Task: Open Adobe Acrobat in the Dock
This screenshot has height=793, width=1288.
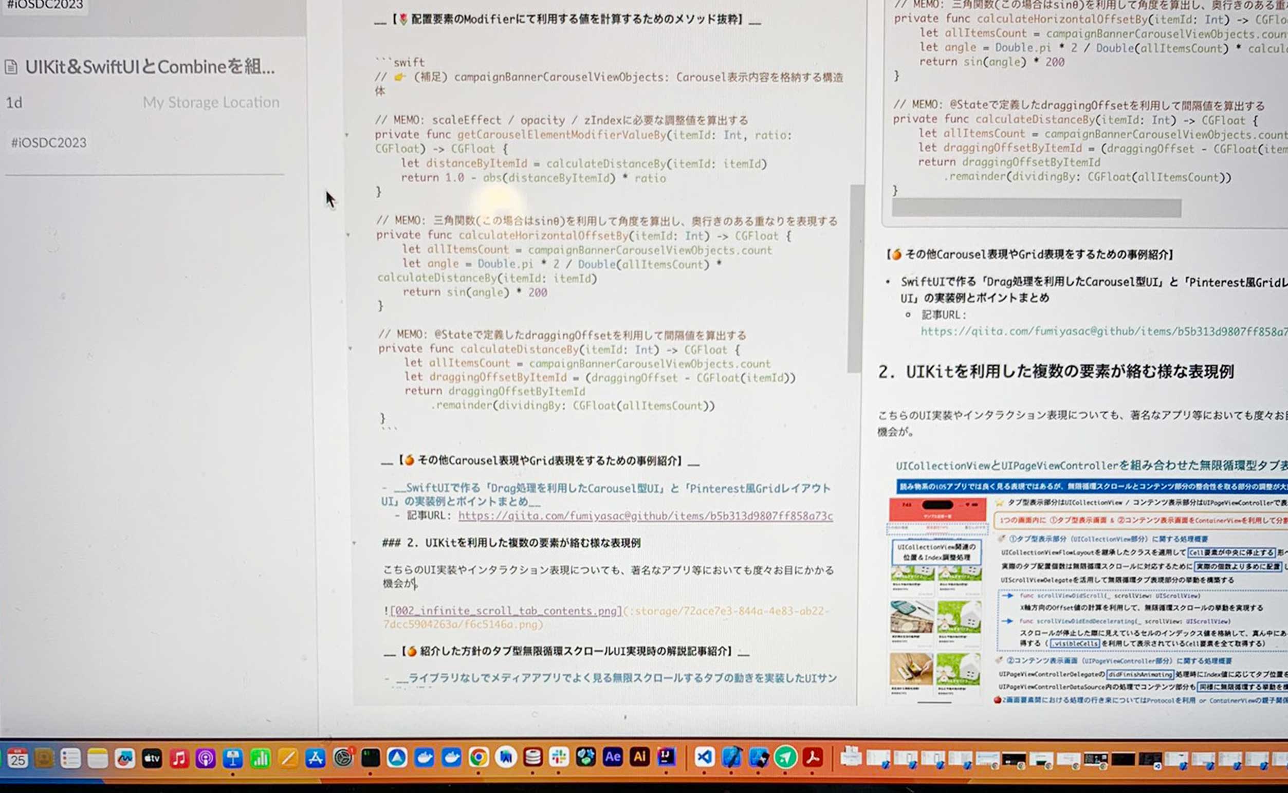Action: [813, 758]
